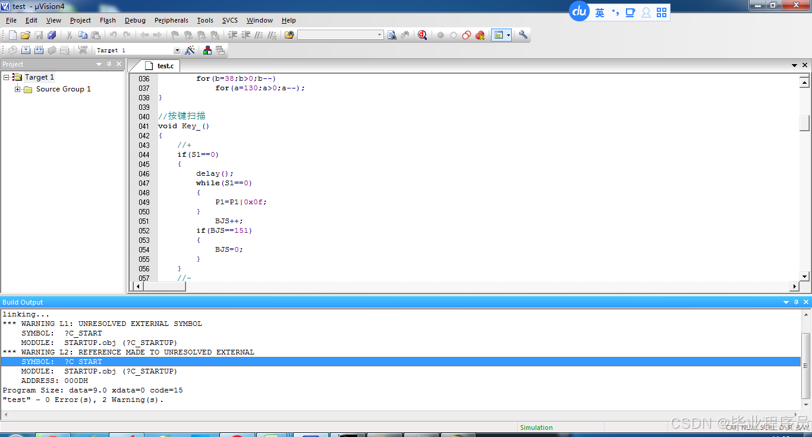Open the Debug menu
Screen dimensions: 812x437
[135, 20]
